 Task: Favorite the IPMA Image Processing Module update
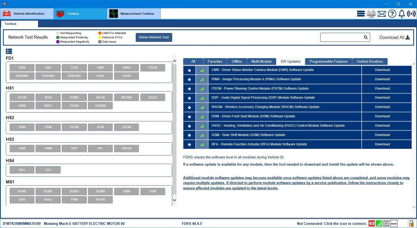189,79
